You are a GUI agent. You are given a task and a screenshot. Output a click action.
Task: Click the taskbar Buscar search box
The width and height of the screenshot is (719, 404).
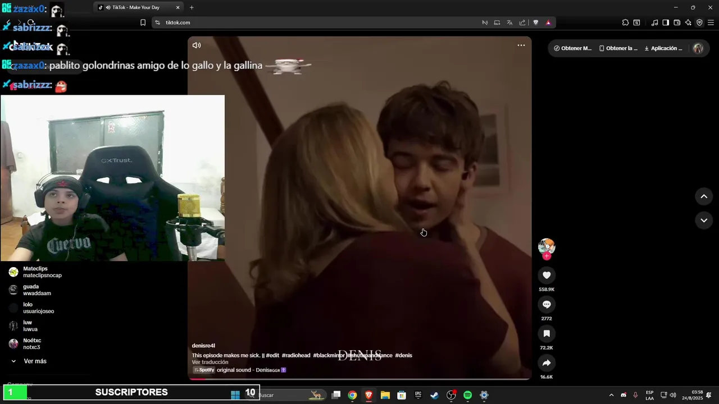(x=286, y=395)
